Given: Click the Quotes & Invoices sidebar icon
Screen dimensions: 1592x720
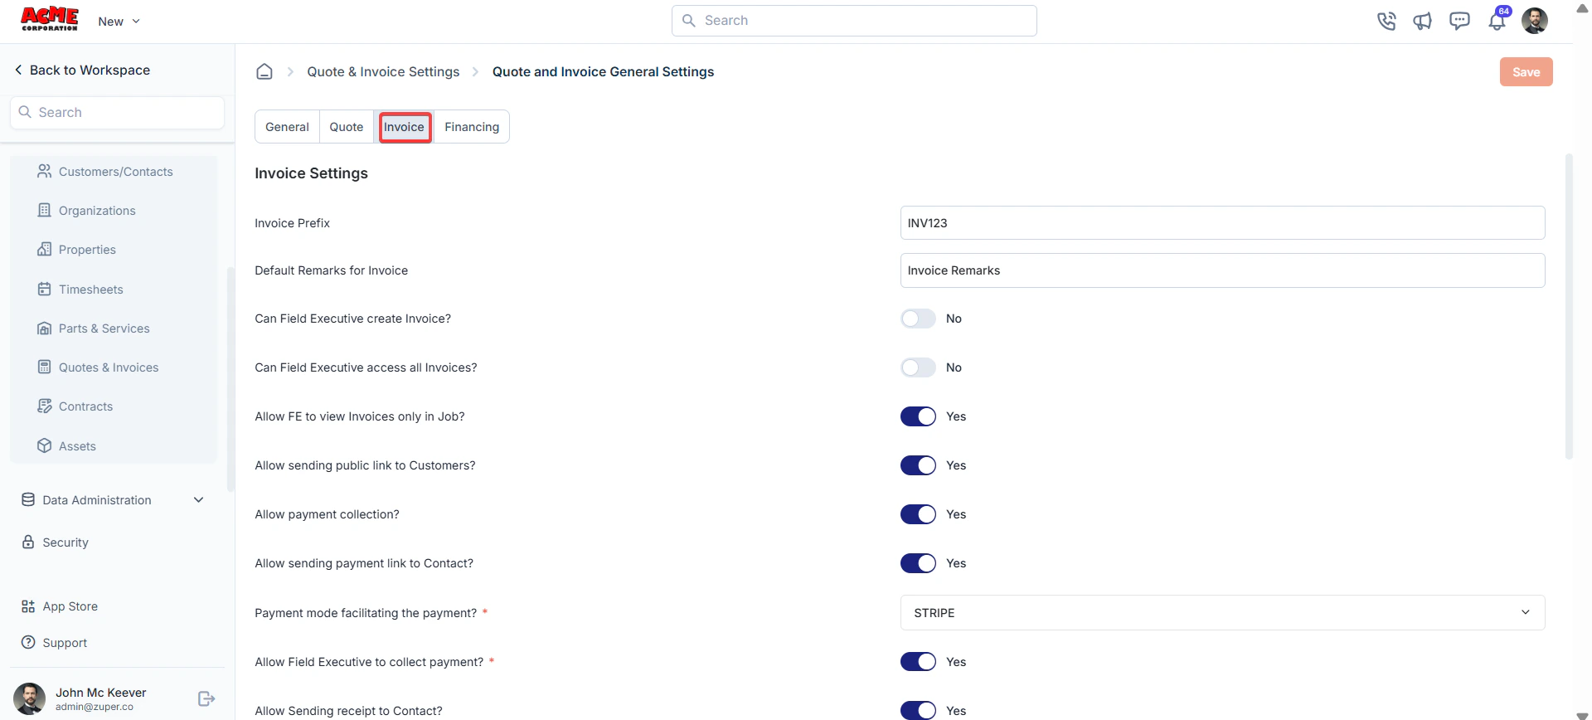Looking at the screenshot, I should point(44,367).
